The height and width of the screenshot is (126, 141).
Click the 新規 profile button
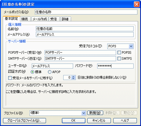95,113
